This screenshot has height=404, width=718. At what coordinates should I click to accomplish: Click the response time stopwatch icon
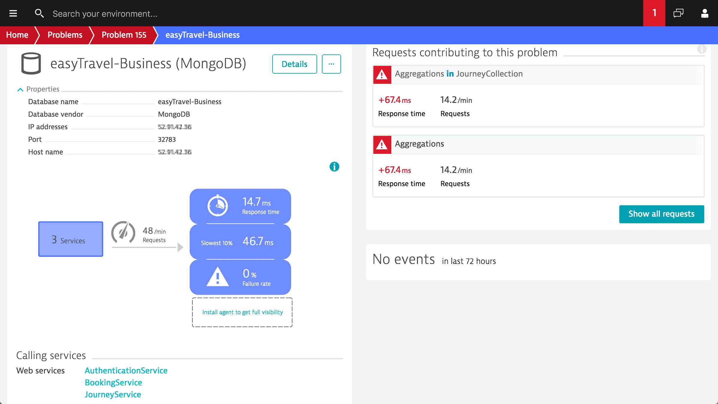218,205
